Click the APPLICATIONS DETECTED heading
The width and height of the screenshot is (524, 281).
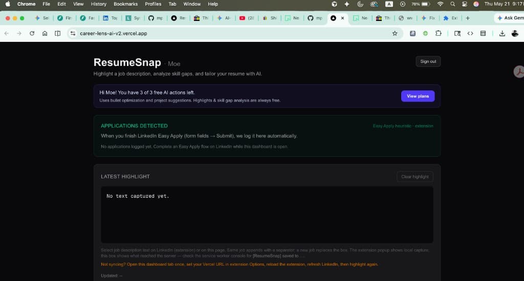tap(135, 126)
